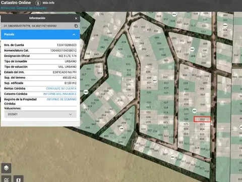The height and width of the screenshot is (182, 242).
Task: Select parcel 079 on the map
Action: (101, 14)
